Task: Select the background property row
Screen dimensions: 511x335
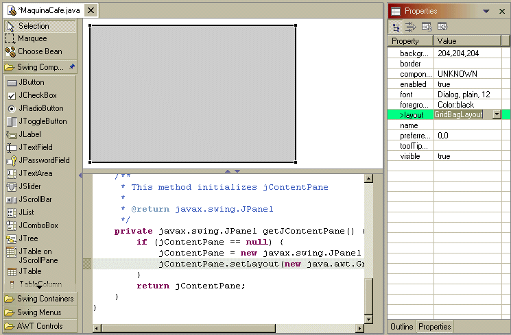Action: [444, 53]
